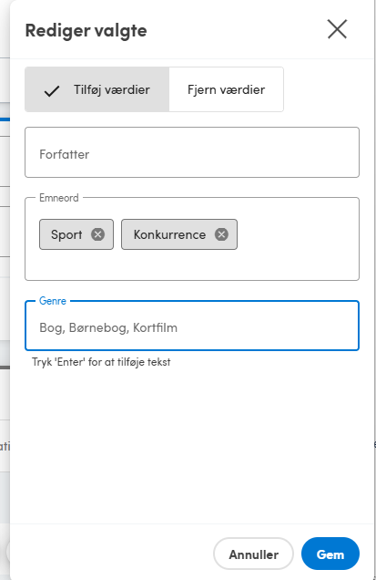Remove the Konkurrence keyword chip
The image size is (376, 580).
pyautogui.click(x=221, y=234)
